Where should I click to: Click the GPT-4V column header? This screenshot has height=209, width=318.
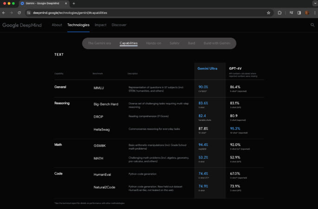235,69
